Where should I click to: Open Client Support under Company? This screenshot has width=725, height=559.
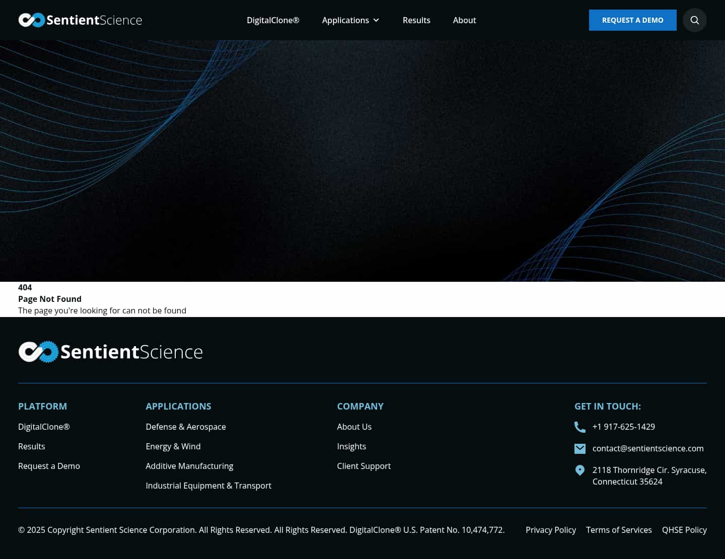(364, 466)
